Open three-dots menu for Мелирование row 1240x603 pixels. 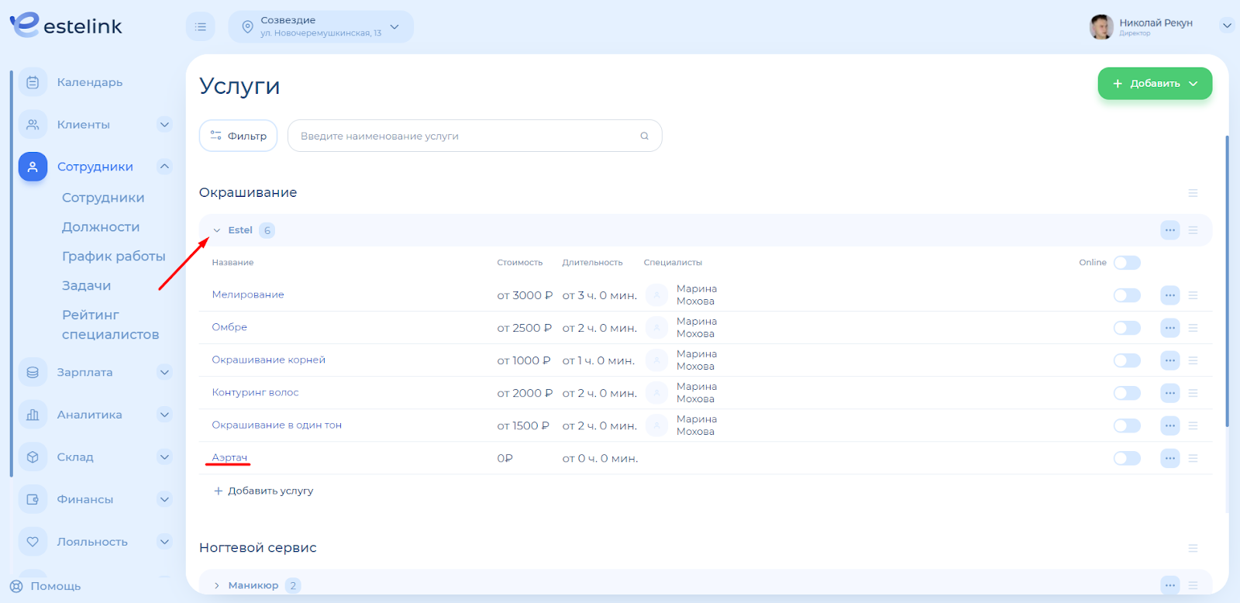pyautogui.click(x=1169, y=295)
